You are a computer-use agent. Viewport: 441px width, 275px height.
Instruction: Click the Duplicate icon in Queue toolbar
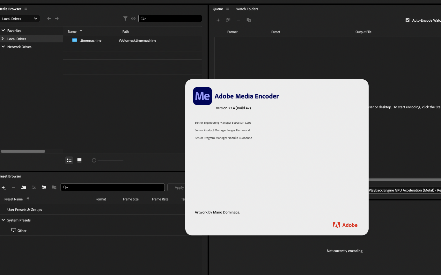[249, 20]
